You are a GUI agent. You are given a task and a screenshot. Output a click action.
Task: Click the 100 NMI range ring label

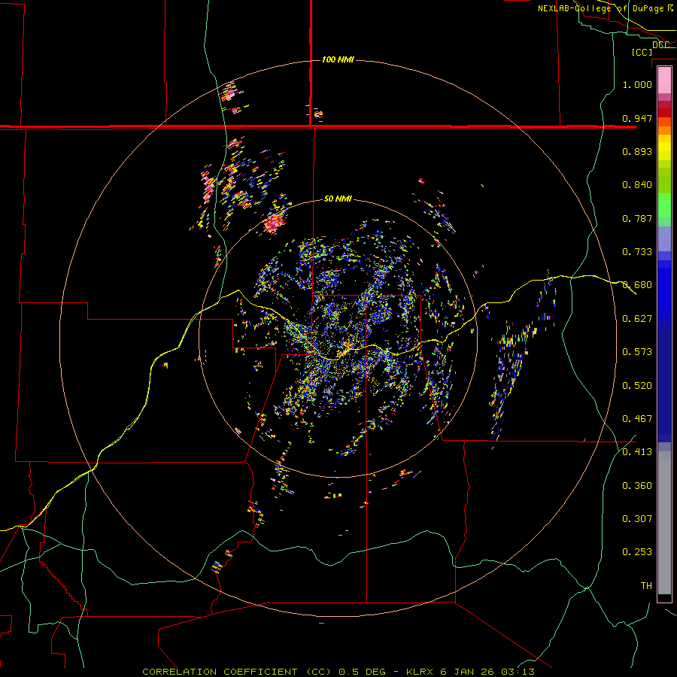point(338,59)
